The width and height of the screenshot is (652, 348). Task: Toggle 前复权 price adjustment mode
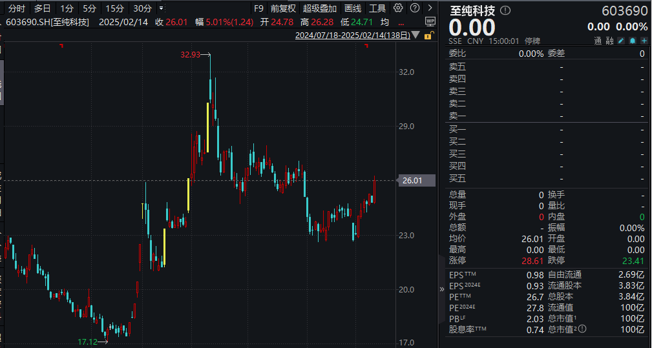pyautogui.click(x=283, y=8)
